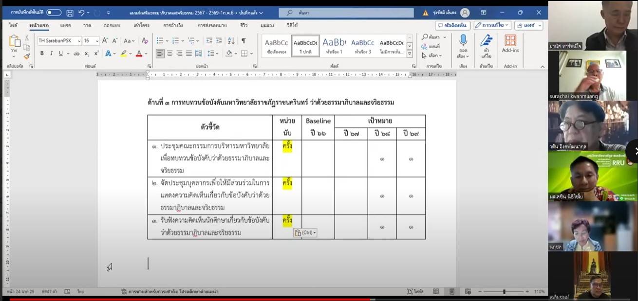Click the Center alignment icon

(x=170, y=53)
